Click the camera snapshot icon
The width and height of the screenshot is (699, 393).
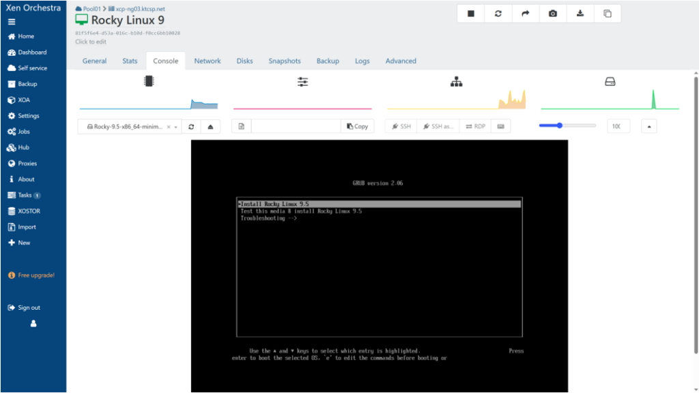click(x=553, y=14)
